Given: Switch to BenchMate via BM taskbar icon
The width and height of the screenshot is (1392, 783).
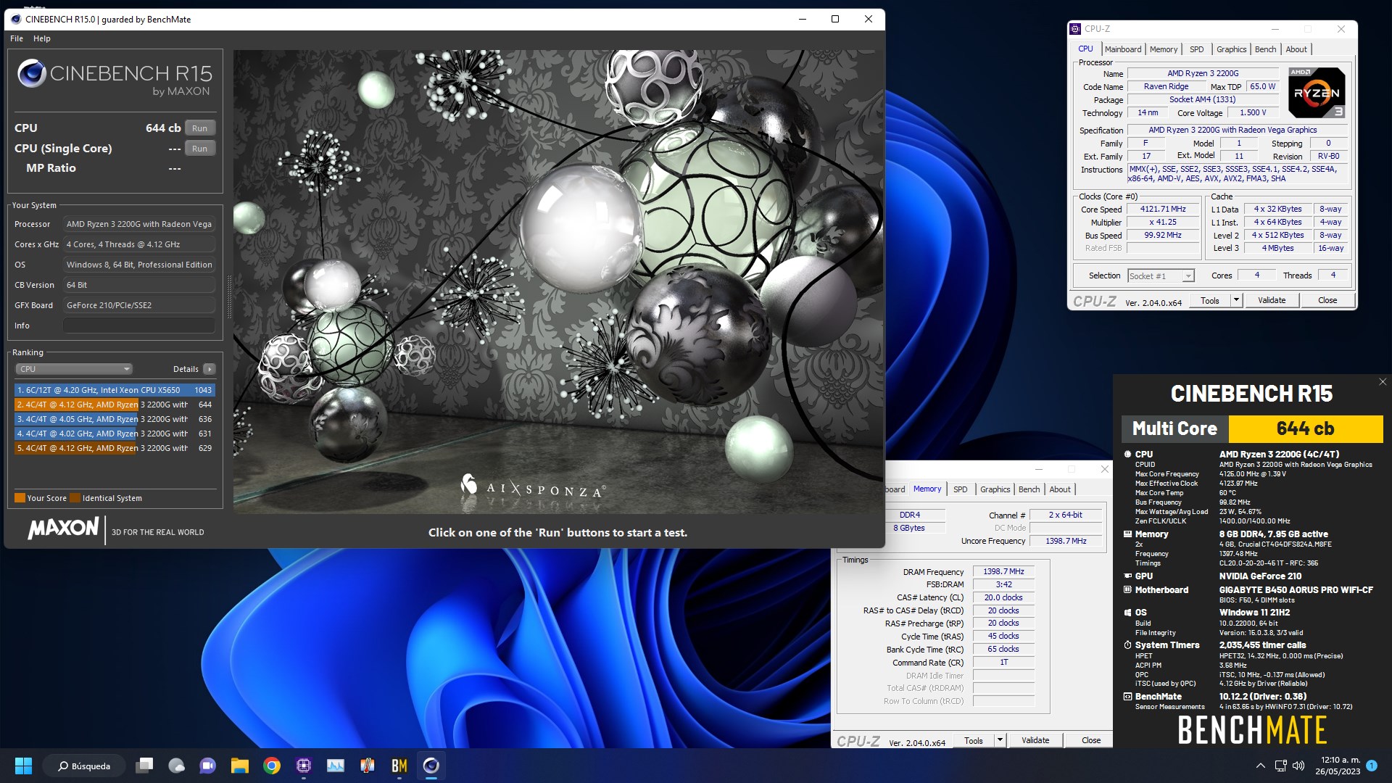Looking at the screenshot, I should pos(399,766).
